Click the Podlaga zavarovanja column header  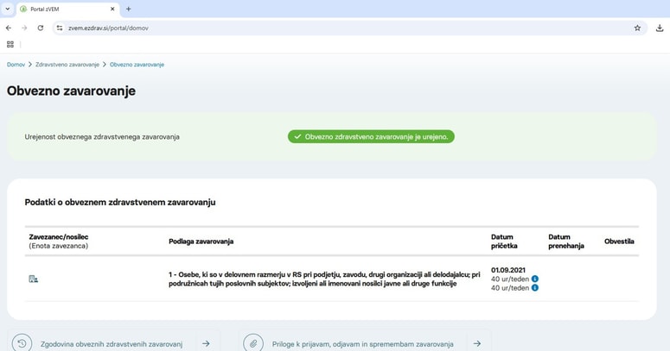201,241
